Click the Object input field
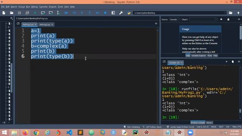 pos(202,19)
